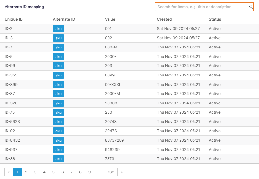
Task: Select the sku tag in row ID-399
Action: 58,85
